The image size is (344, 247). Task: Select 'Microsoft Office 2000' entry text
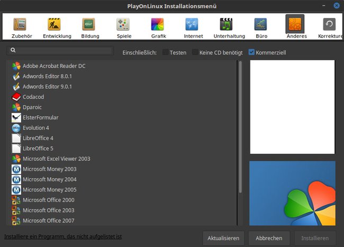pos(49,200)
